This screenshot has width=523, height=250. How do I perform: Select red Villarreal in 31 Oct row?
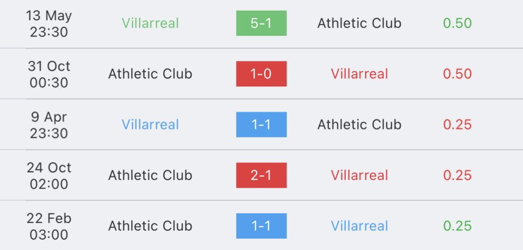coord(359,74)
